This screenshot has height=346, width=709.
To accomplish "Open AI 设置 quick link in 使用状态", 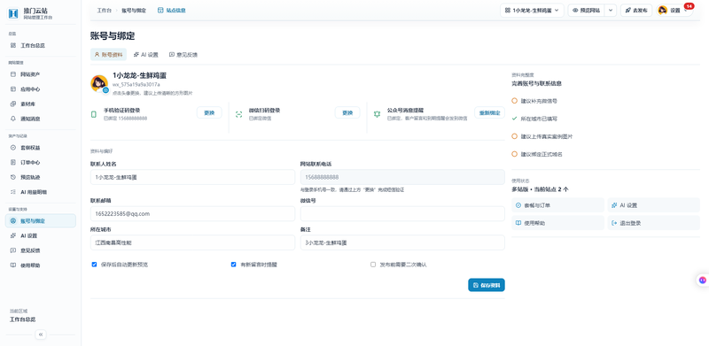I will pyautogui.click(x=654, y=205).
